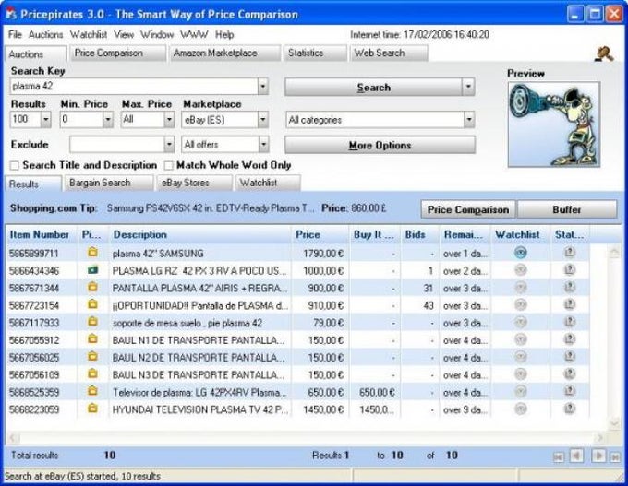Click watchlist icon for HYUNDAI TELEVISION row
Screen dimensions: 628x486
[521, 409]
